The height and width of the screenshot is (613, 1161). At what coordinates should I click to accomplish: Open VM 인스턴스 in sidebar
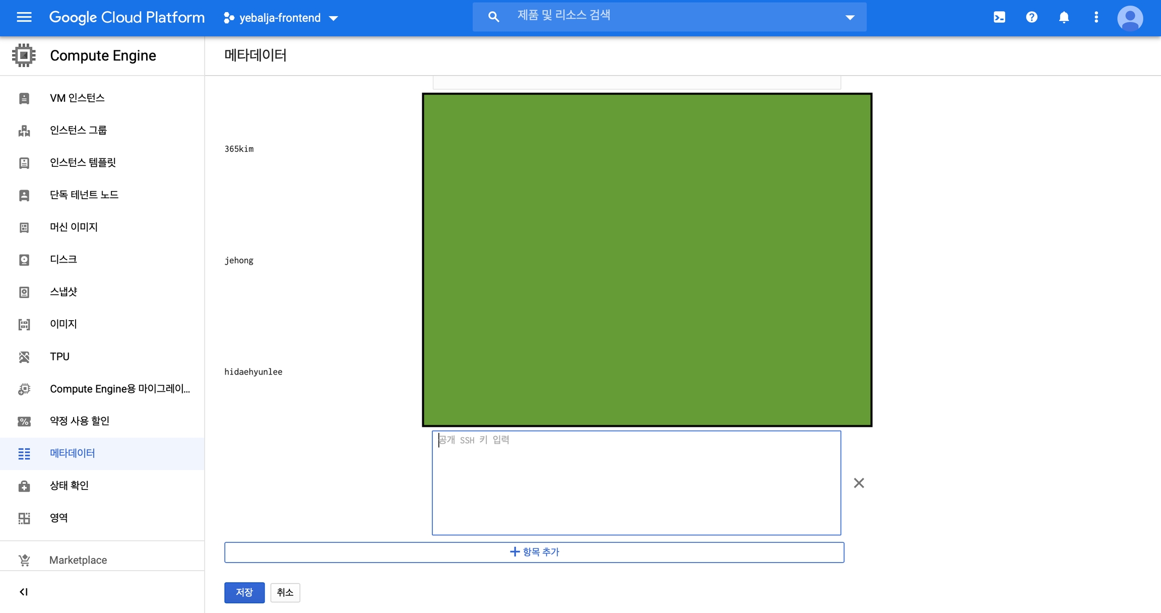(77, 98)
